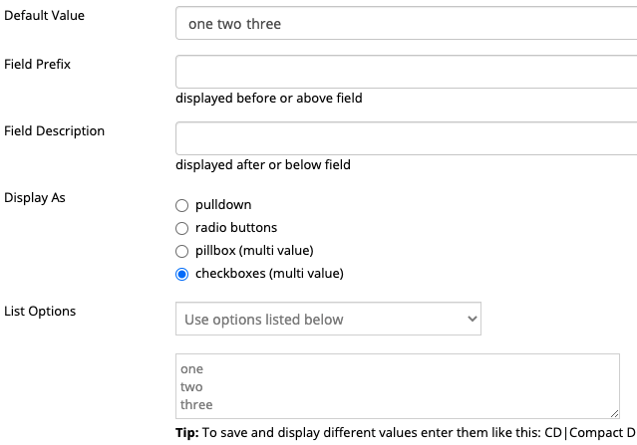Image resolution: width=637 pixels, height=445 pixels.
Task: Click the Default Value text field
Action: (x=406, y=23)
